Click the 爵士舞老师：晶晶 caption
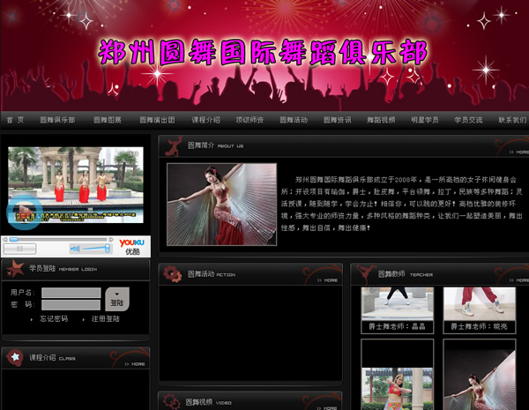The width and height of the screenshot is (529, 410). [397, 326]
